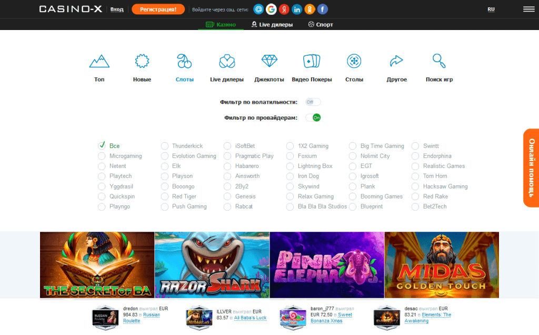Select the Yggdrasil provider filter
Viewport: 539px width, 335px height.
point(115,186)
